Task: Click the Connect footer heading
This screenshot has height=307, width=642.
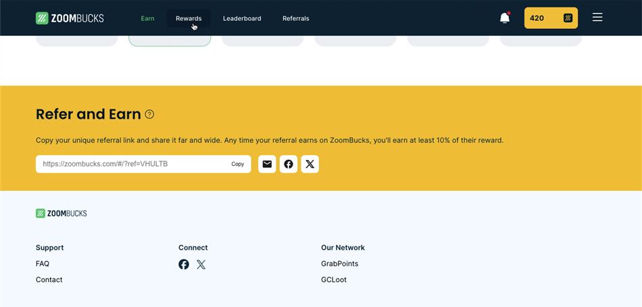Action: (x=193, y=248)
